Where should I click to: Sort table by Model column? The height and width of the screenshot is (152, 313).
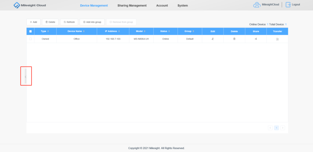click(x=145, y=31)
